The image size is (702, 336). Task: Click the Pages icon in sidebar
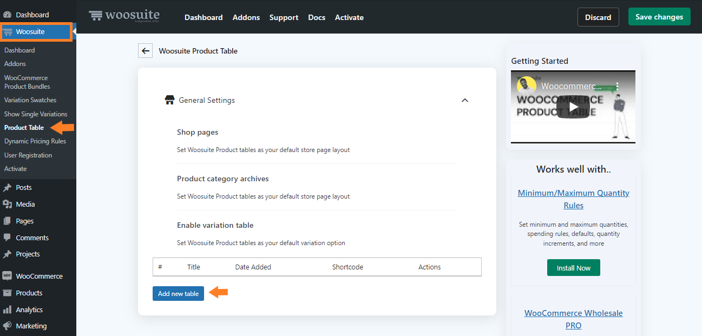[7, 221]
